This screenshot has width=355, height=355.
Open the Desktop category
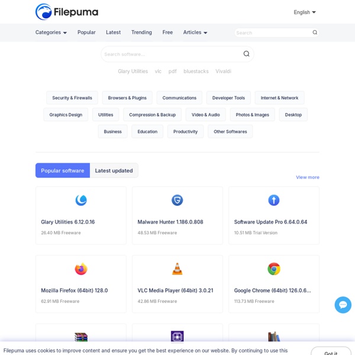(x=293, y=115)
